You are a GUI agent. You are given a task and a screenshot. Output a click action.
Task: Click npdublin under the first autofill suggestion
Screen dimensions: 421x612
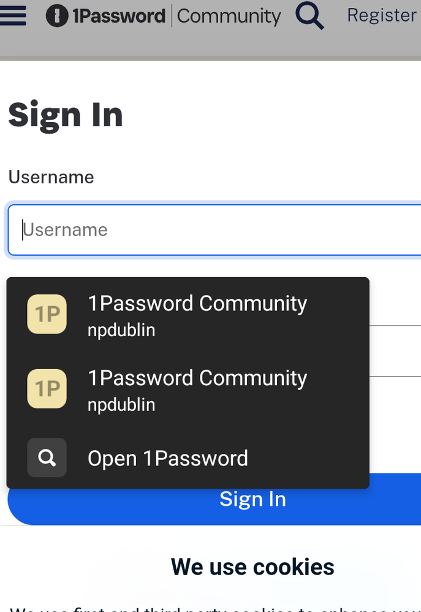click(x=121, y=331)
